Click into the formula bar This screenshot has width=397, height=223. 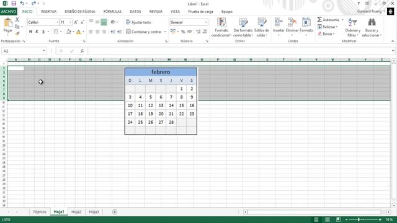240,51
